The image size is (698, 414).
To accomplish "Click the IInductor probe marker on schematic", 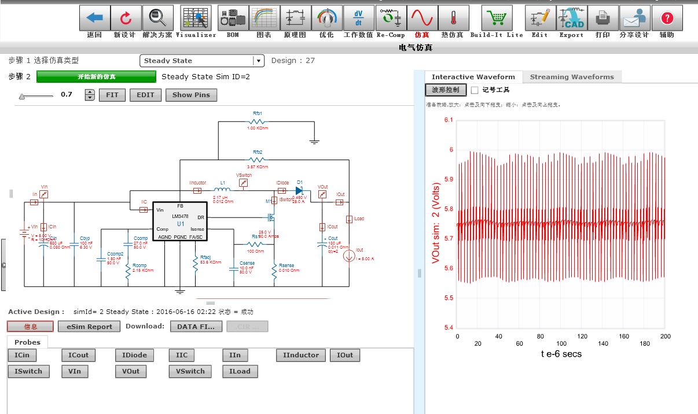I will pyautogui.click(x=198, y=190).
